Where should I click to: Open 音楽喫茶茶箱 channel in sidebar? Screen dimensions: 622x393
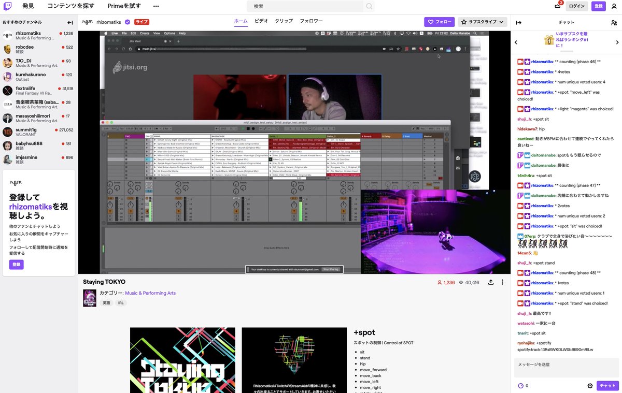39,105
